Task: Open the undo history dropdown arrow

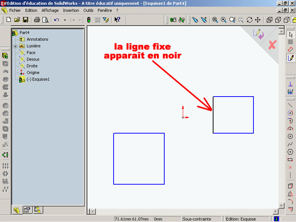Action: point(65,20)
